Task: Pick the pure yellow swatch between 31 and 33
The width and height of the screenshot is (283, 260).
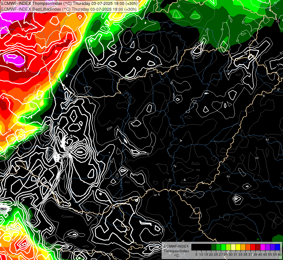Action: click(238, 247)
